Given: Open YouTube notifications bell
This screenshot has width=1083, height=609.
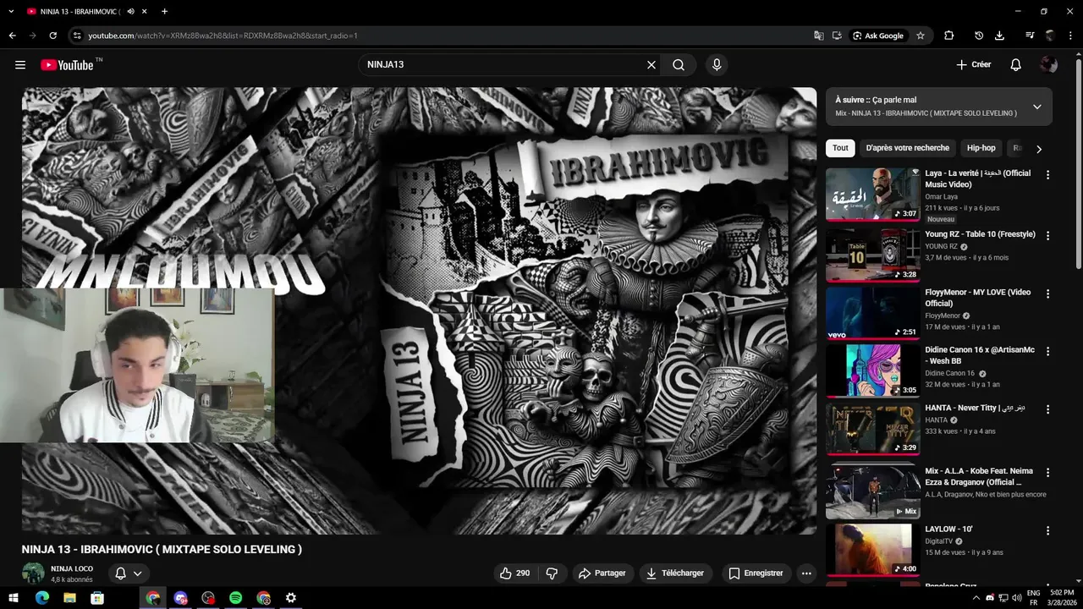Looking at the screenshot, I should 1016,65.
